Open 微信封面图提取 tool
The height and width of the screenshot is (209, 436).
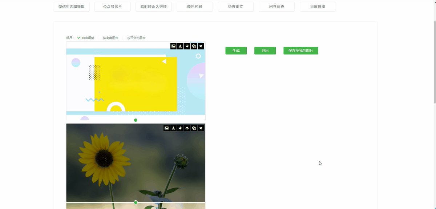coord(72,7)
